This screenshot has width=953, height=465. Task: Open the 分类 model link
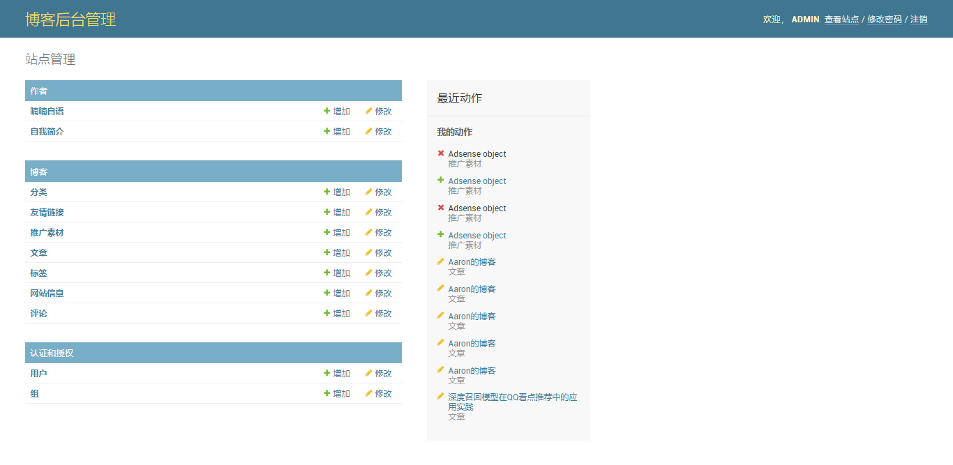38,192
